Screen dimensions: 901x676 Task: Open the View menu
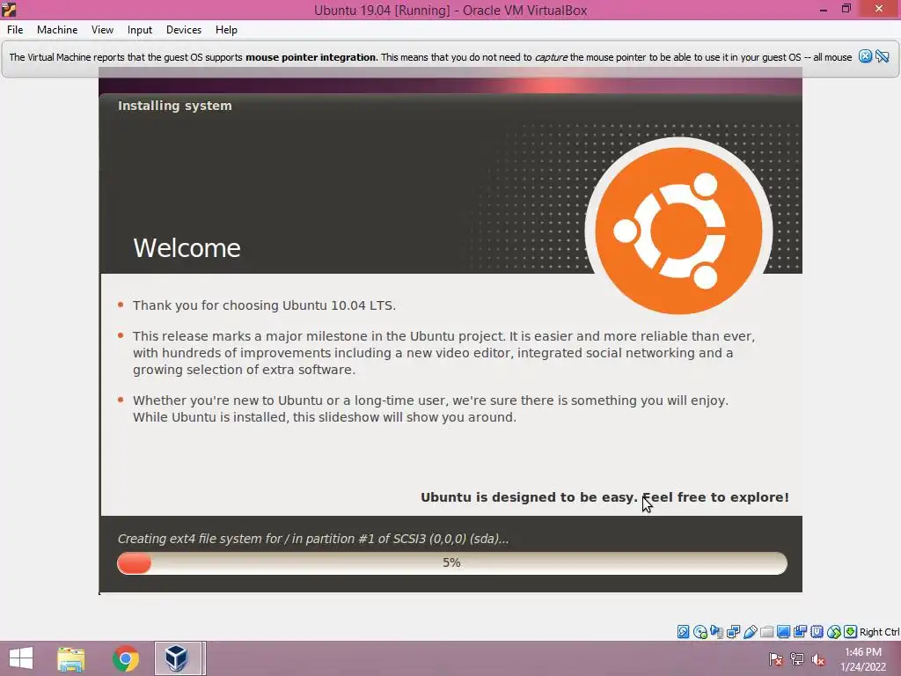(102, 30)
